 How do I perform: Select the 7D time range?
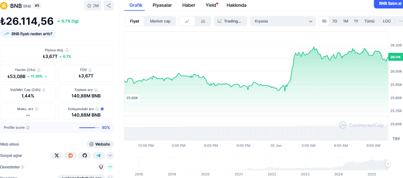335,21
